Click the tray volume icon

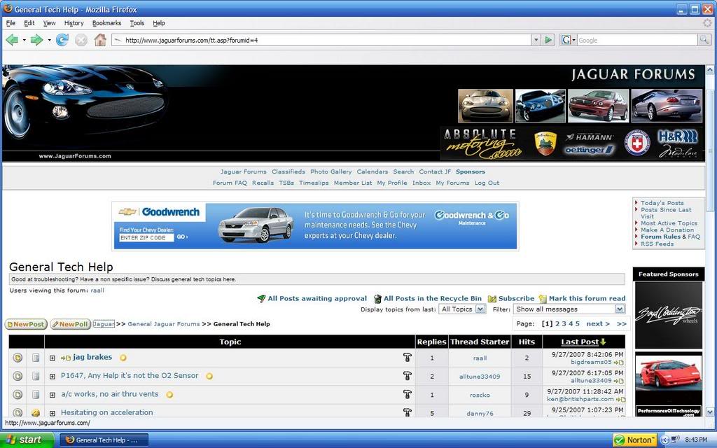(675, 440)
